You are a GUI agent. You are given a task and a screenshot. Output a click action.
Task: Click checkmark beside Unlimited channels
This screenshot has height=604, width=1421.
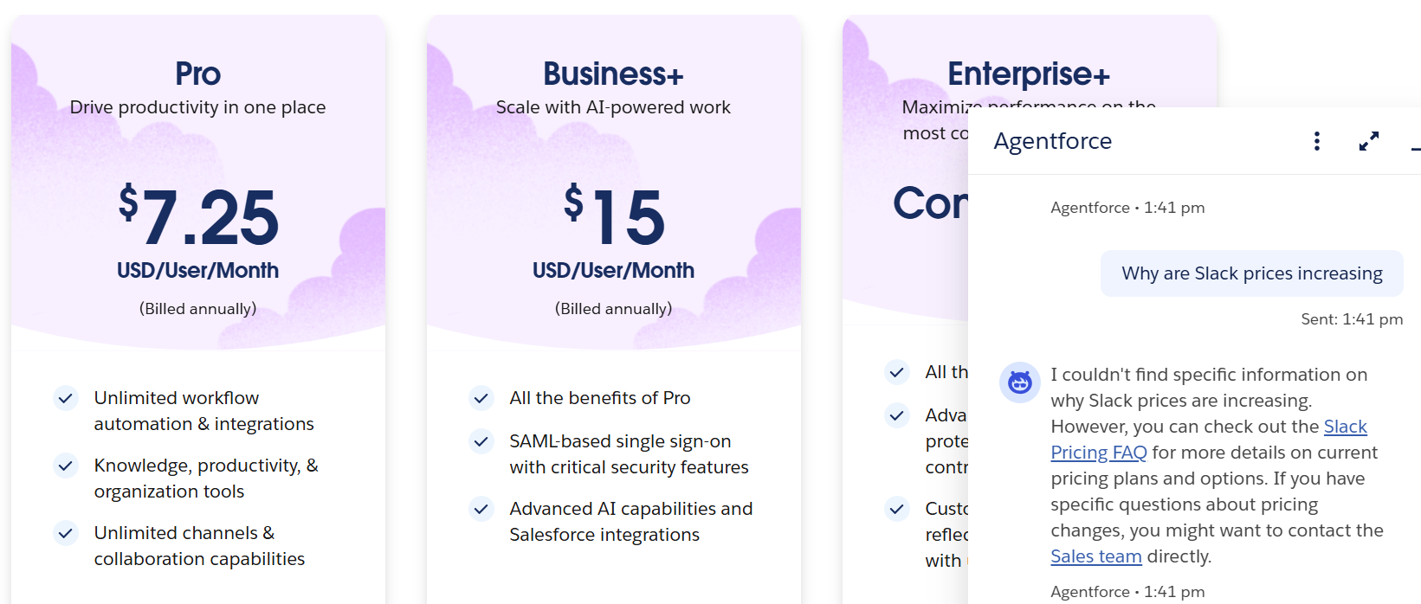66,533
